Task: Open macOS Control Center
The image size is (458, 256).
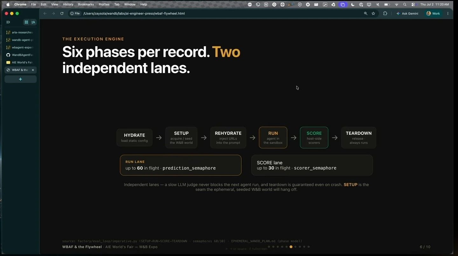Action: (413, 5)
